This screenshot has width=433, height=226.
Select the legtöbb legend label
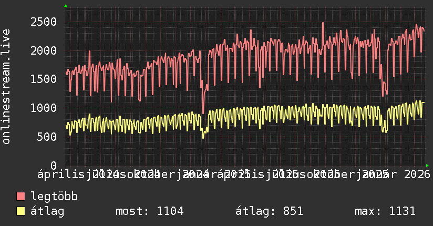(54, 197)
